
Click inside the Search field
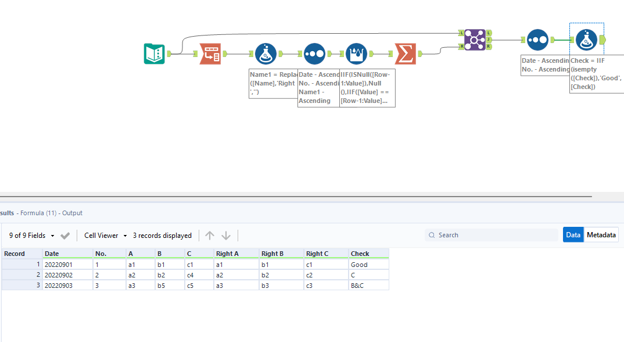coord(494,234)
